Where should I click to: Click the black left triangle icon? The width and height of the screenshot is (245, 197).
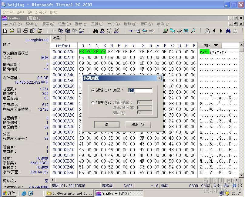coord(214,31)
